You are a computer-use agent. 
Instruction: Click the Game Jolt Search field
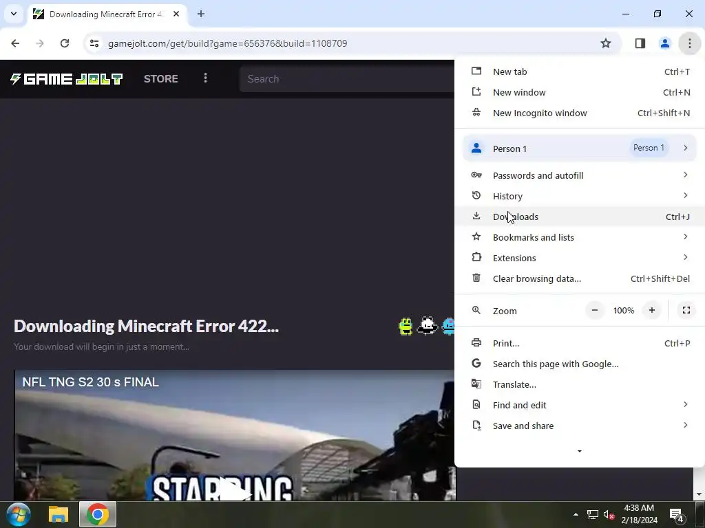347,79
